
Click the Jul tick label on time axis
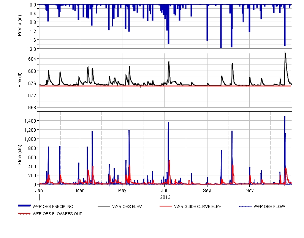tap(164, 191)
